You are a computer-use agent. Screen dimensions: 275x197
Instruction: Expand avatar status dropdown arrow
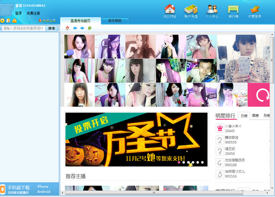12,7
